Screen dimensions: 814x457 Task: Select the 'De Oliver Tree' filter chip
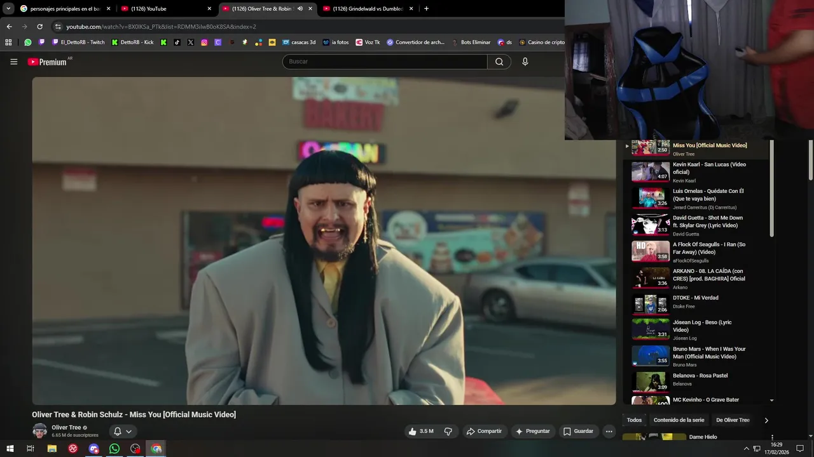[x=733, y=420]
